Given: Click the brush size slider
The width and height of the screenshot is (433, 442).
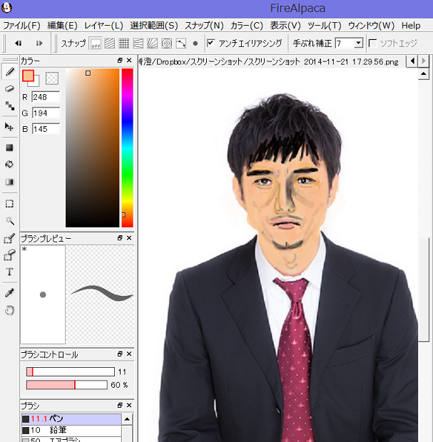Looking at the screenshot, I should click(70, 371).
